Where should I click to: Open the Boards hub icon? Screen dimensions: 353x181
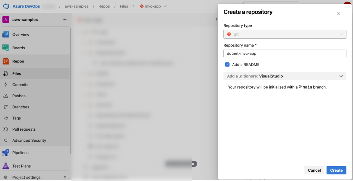(6, 48)
